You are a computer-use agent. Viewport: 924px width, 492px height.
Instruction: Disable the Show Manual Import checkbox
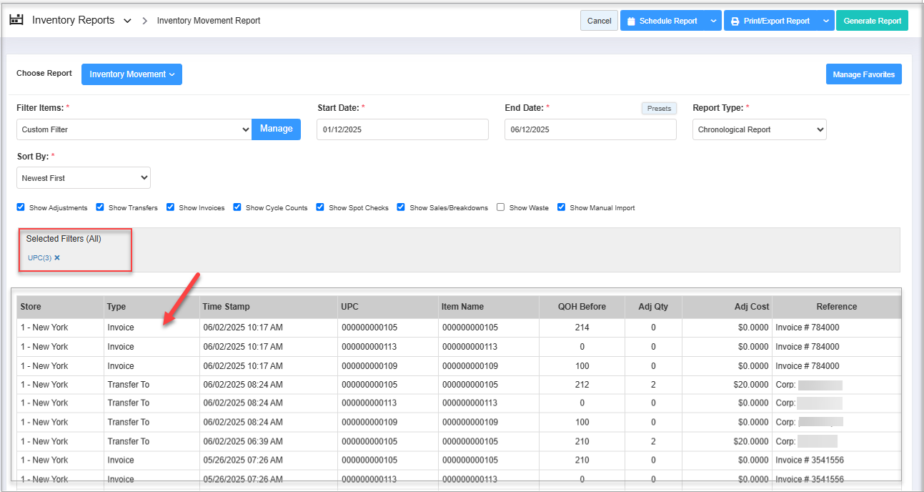click(562, 207)
